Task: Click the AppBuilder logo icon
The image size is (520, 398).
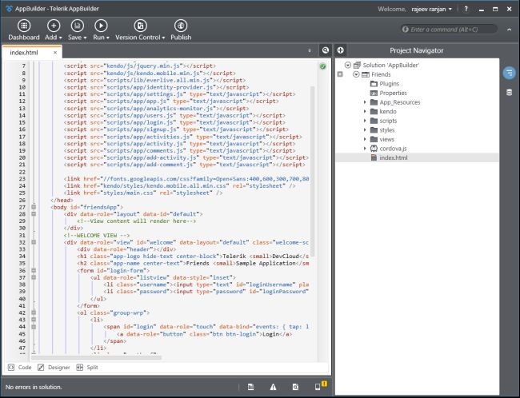Action: [9, 9]
